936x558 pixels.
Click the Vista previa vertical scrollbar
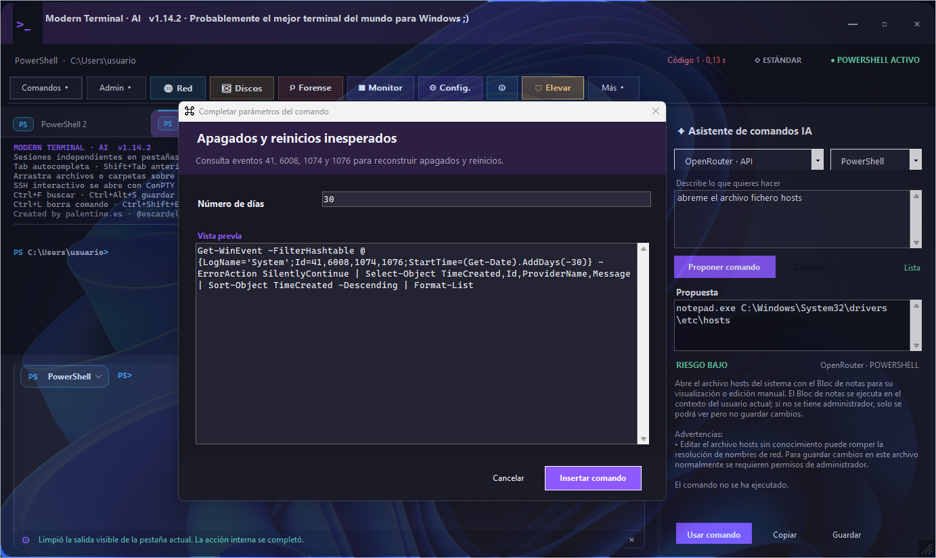click(x=643, y=344)
